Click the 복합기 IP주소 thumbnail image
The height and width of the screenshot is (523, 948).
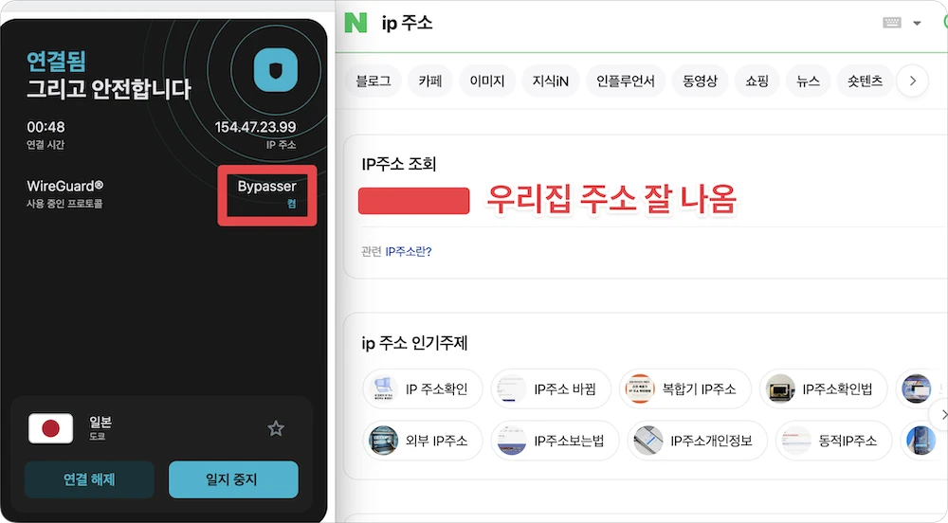click(640, 388)
